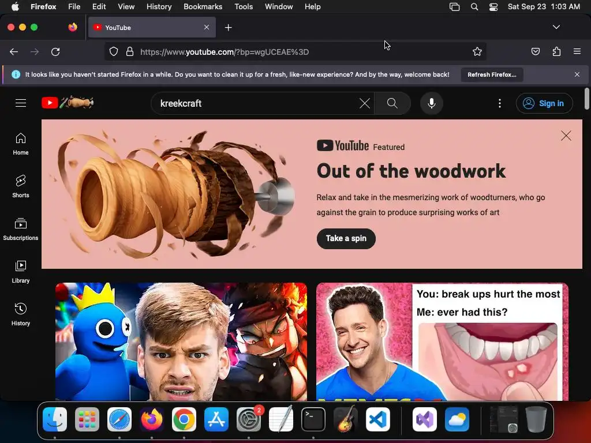Viewport: 591px width, 443px height.
Task: Click the menu bar clock
Action: (x=544, y=7)
